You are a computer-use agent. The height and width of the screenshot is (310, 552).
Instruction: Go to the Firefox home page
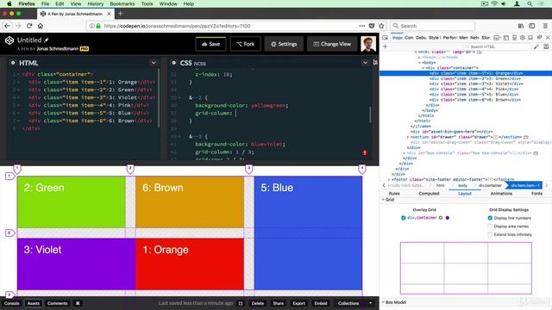[41, 26]
